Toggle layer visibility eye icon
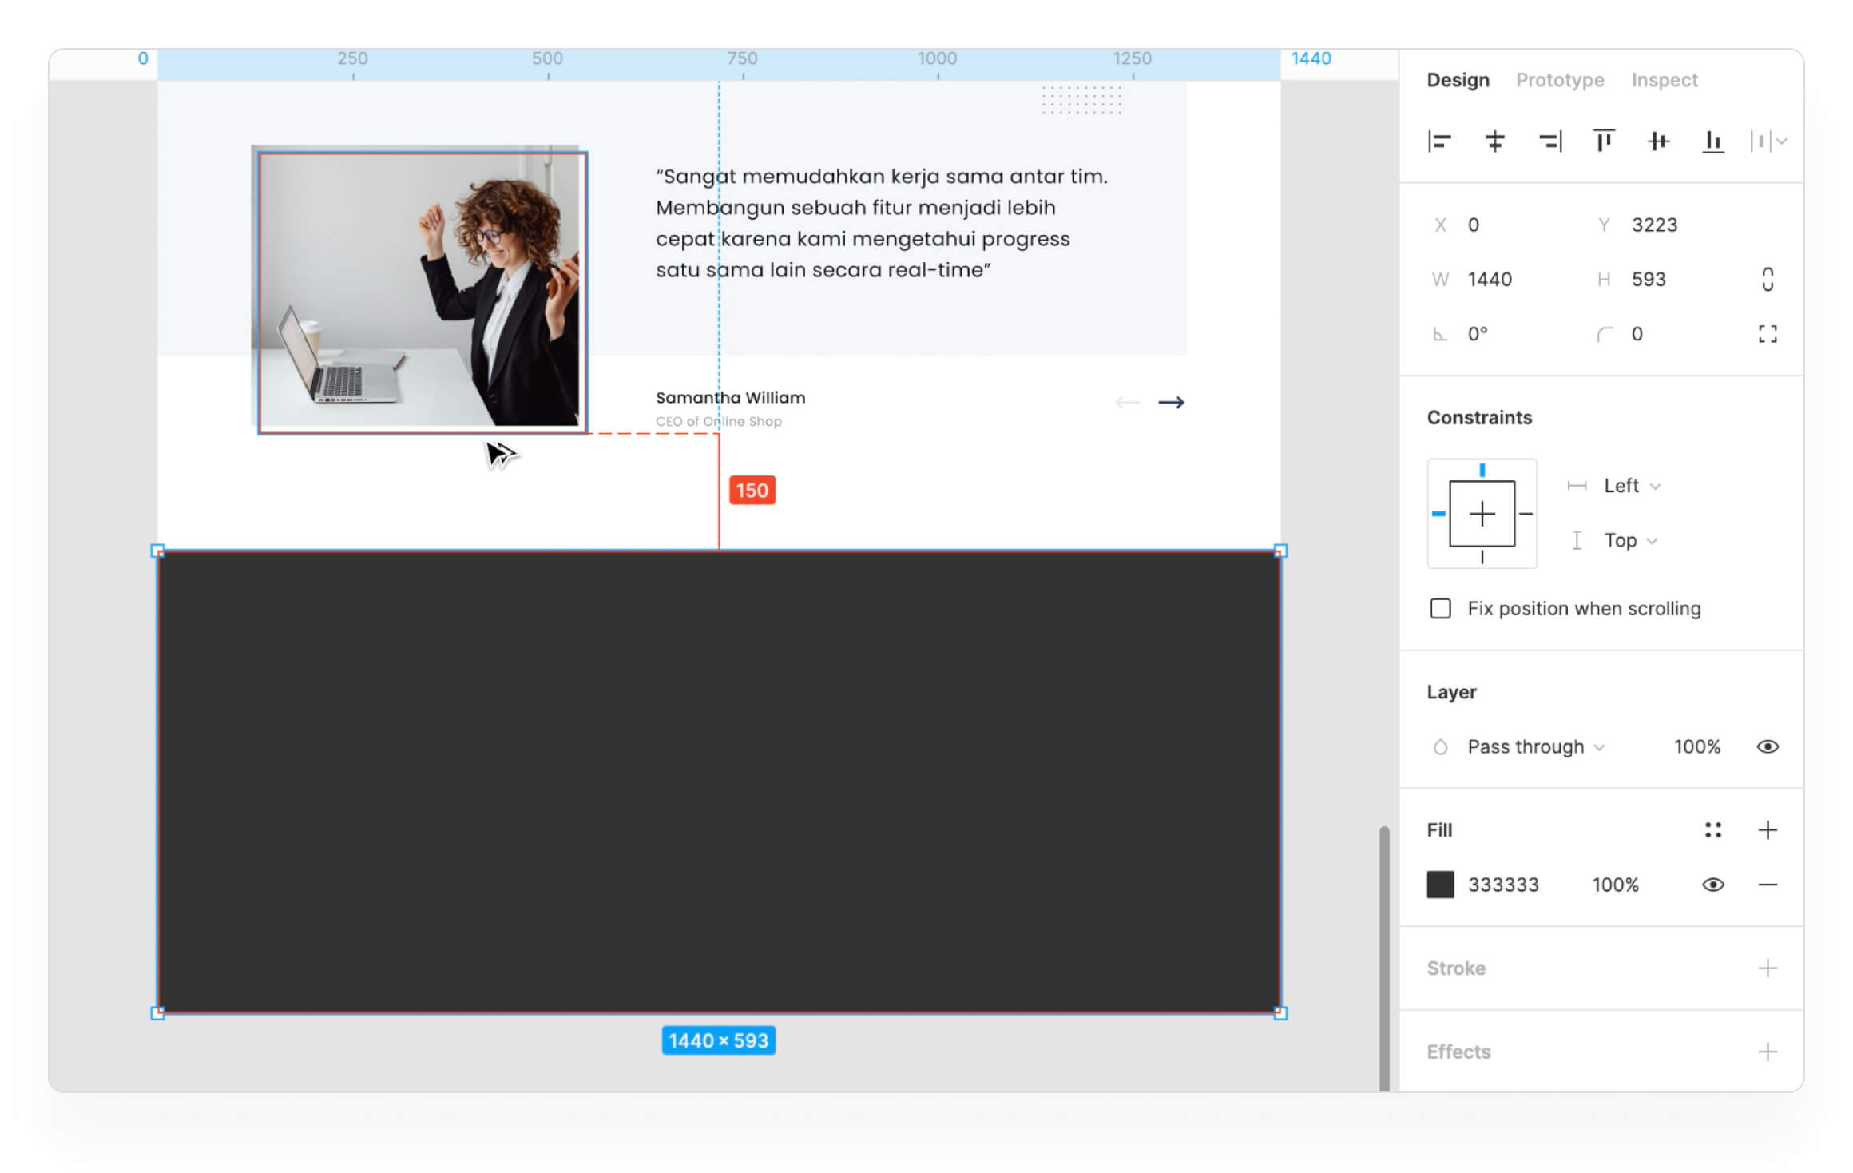Viewport: 1853px width, 1173px height. click(1768, 746)
